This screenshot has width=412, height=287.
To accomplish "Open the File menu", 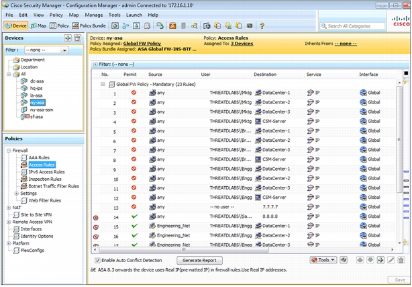I will click(9, 15).
